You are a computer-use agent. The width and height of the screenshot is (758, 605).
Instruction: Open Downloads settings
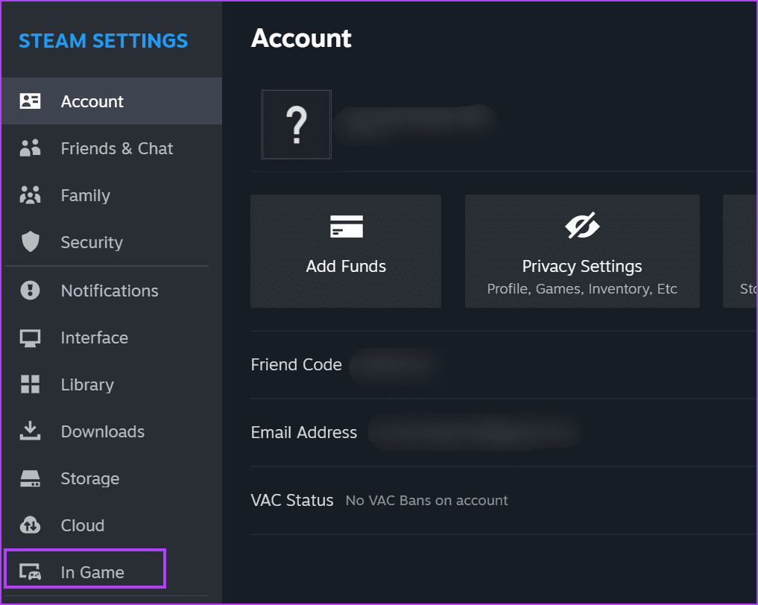[112, 431]
